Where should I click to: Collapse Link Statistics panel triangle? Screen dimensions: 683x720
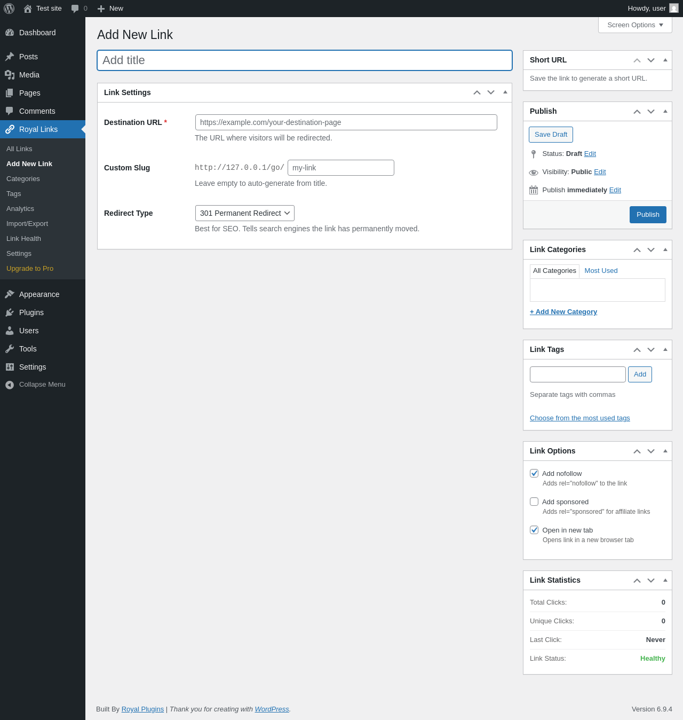tap(665, 580)
